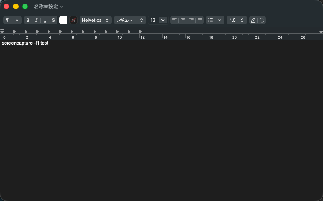Align text to the left
Viewport: 323px width, 201px height.
tap(174, 20)
